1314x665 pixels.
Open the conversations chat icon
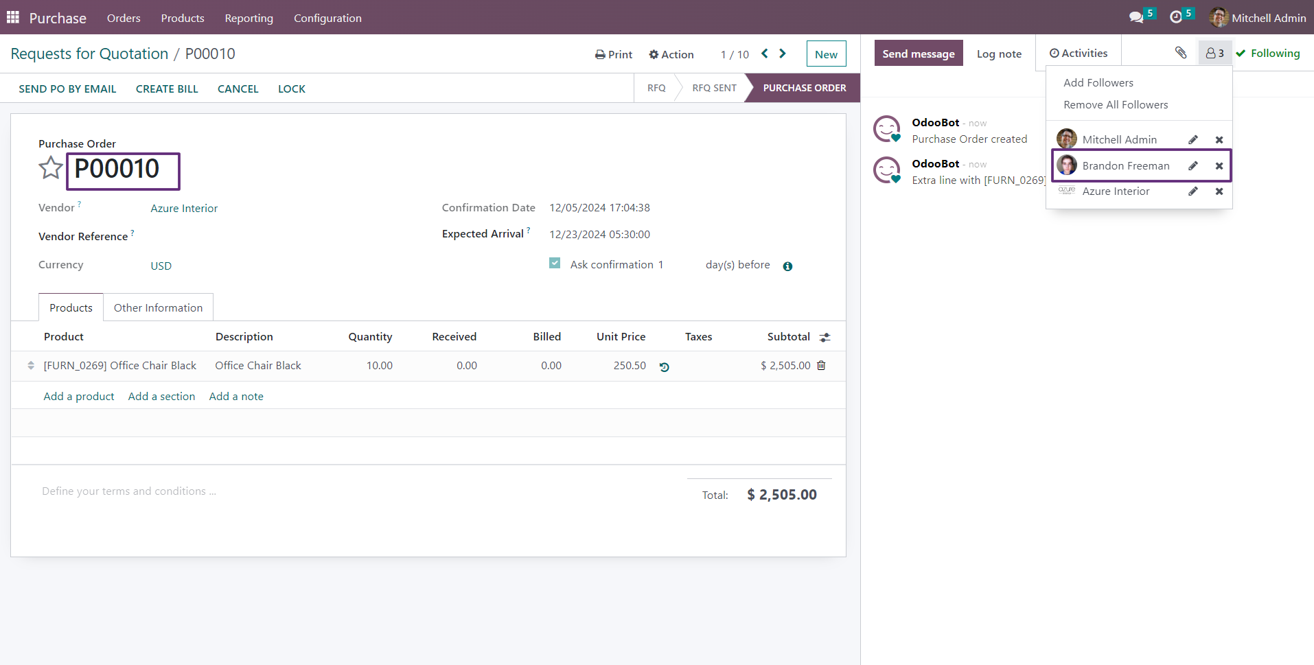pyautogui.click(x=1136, y=17)
